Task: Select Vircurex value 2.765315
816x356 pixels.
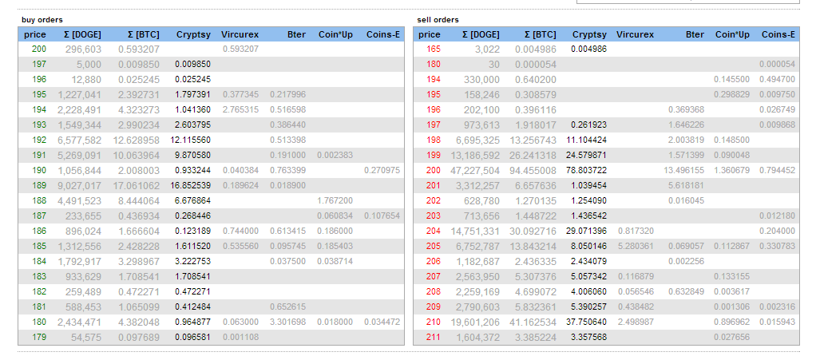Action: [240, 110]
